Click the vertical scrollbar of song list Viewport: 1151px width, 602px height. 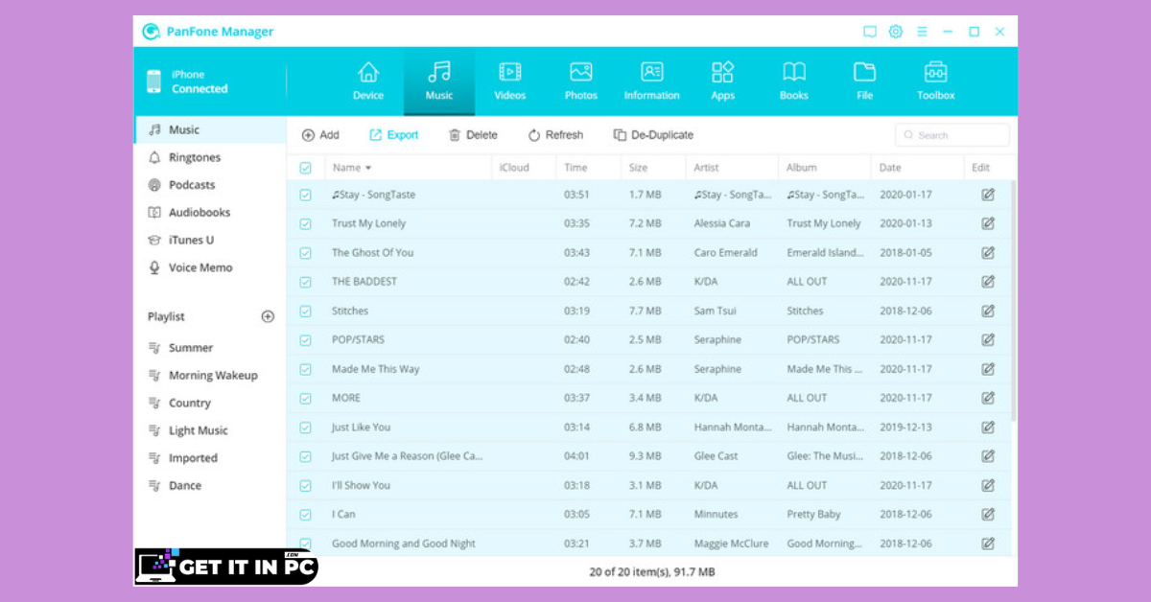coord(1013,302)
